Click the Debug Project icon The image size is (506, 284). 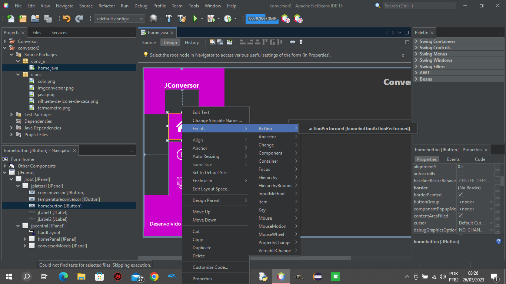point(211,18)
